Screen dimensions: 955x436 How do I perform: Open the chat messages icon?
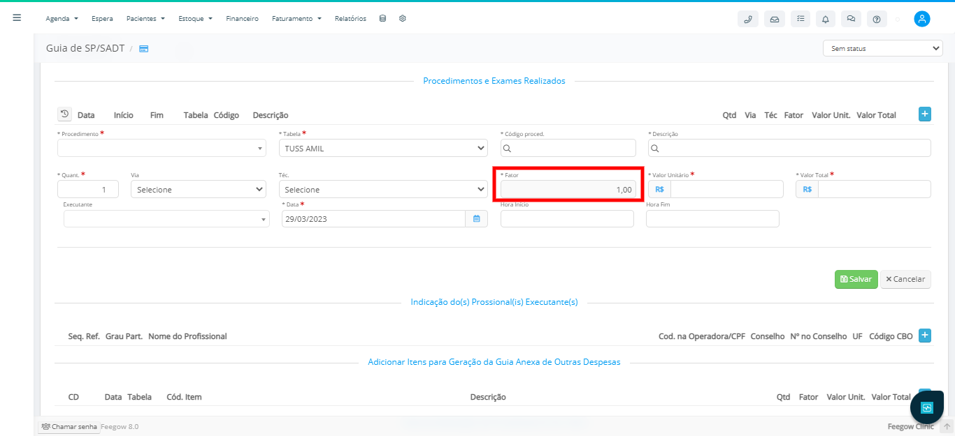(x=851, y=19)
